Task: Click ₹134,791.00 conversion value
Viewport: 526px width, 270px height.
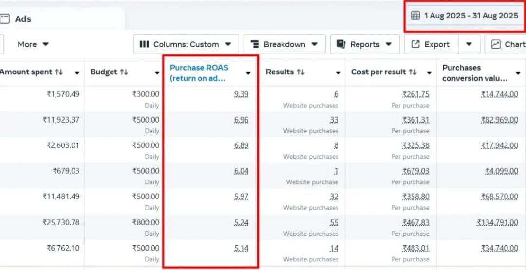Action: 497,222
